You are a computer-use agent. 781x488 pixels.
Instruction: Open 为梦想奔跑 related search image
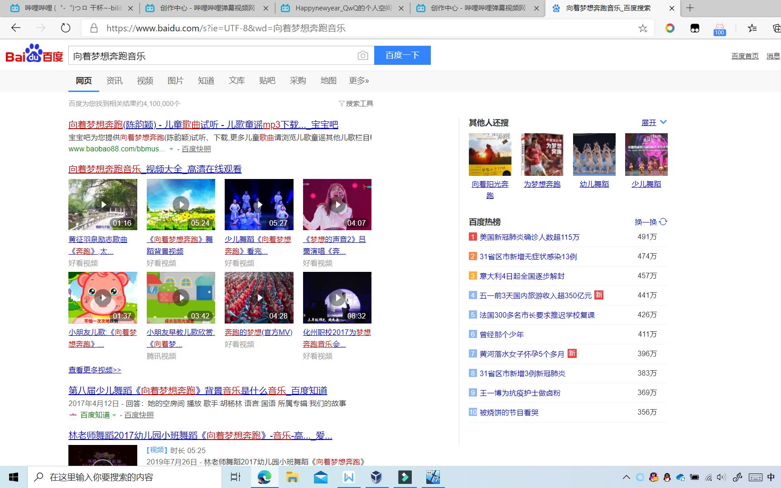(x=542, y=155)
